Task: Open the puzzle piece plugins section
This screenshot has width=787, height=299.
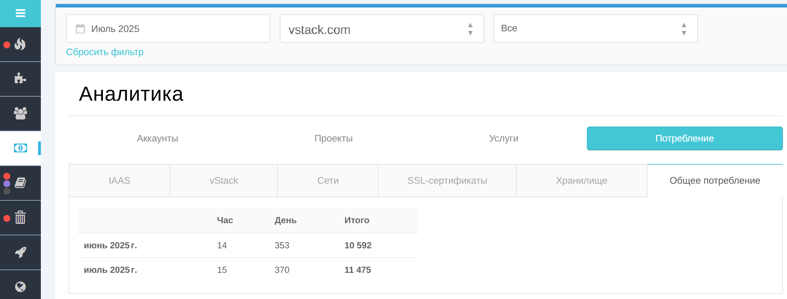Action: 20,79
